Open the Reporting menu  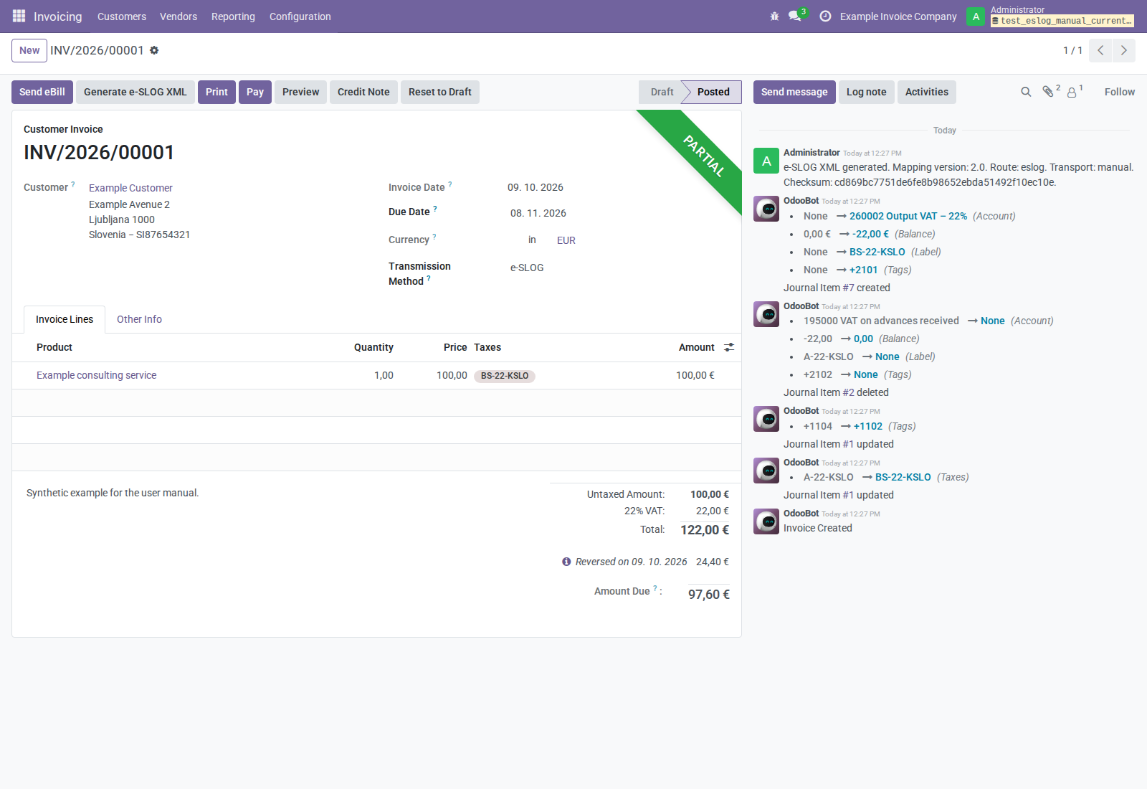point(233,16)
